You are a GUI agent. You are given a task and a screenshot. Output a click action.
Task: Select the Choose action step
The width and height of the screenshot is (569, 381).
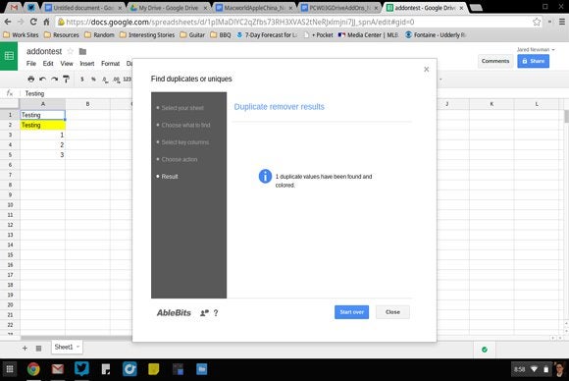pos(180,159)
